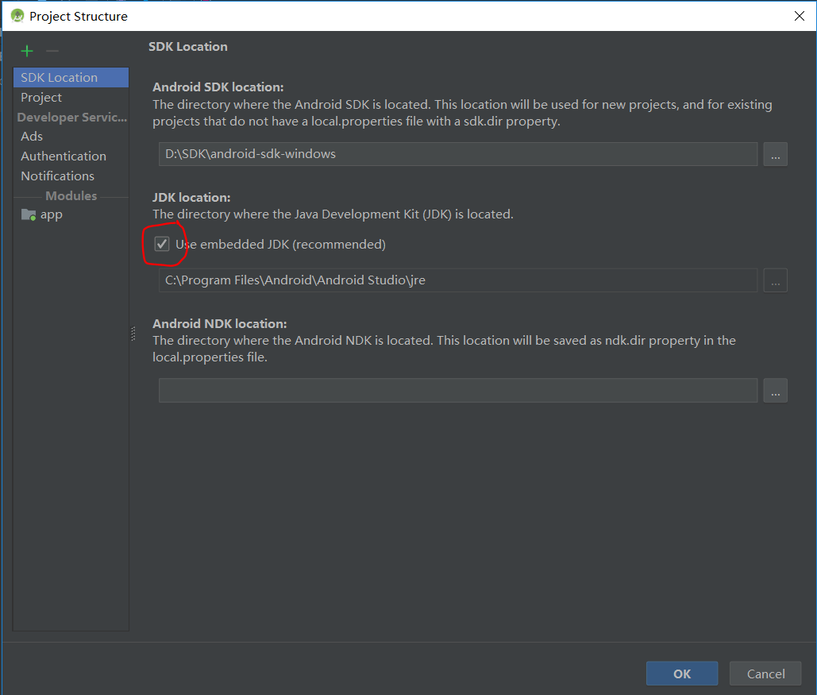Expand the Developer Services section

point(71,117)
